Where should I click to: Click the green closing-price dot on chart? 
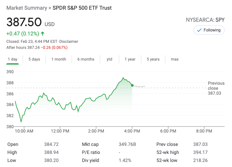point(132,86)
